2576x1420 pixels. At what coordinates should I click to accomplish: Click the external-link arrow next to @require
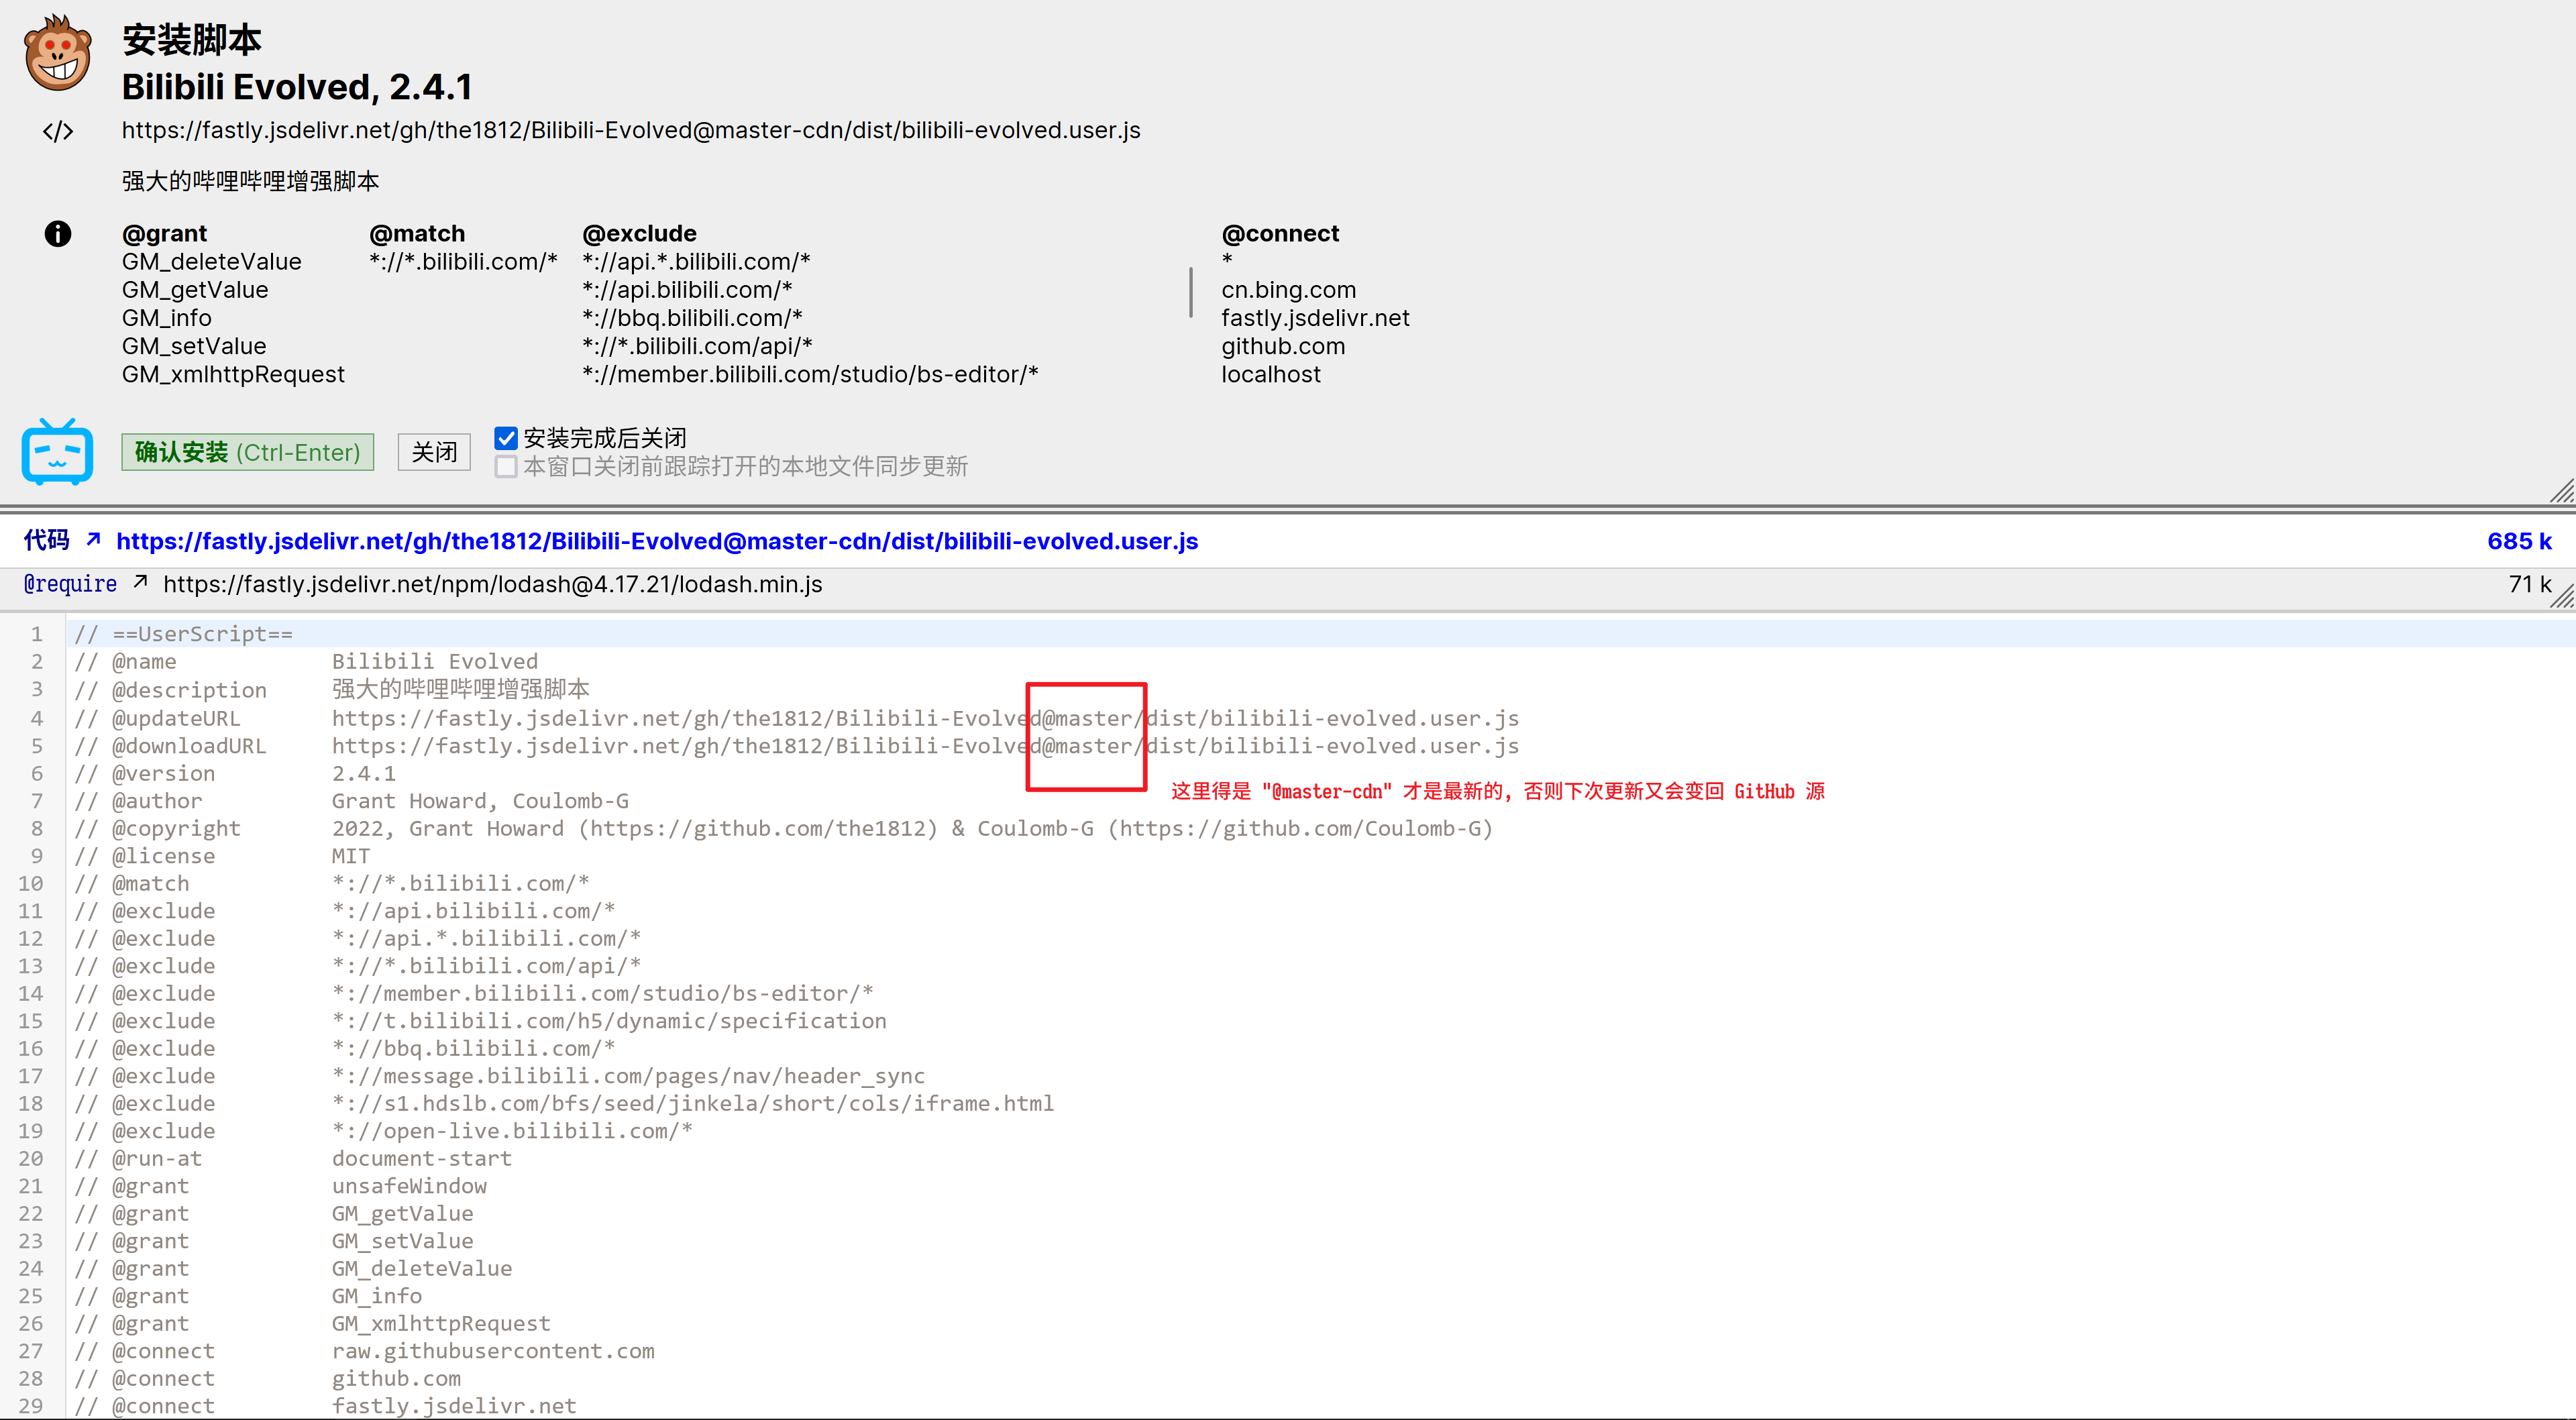140,582
